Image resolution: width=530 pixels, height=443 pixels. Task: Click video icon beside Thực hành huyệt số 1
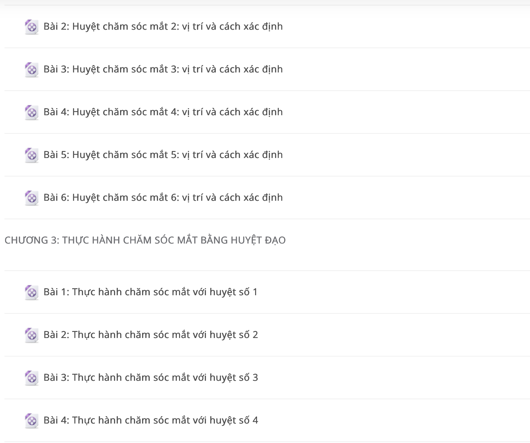point(32,292)
